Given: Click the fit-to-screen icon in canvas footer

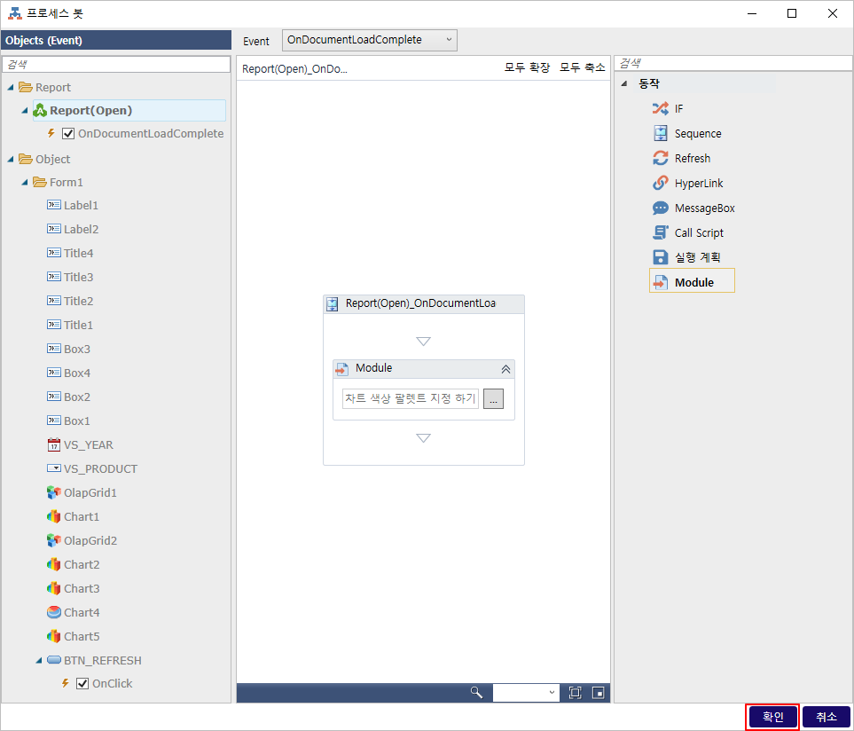Looking at the screenshot, I should point(575,693).
